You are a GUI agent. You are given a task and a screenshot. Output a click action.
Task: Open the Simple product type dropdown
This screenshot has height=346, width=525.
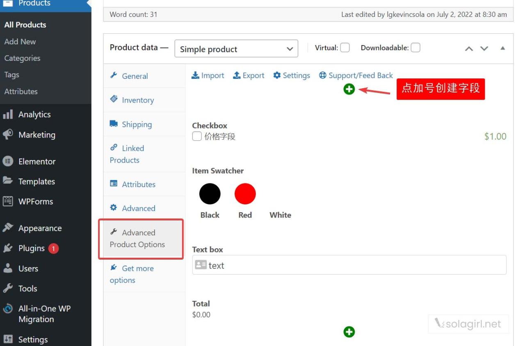pyautogui.click(x=236, y=48)
